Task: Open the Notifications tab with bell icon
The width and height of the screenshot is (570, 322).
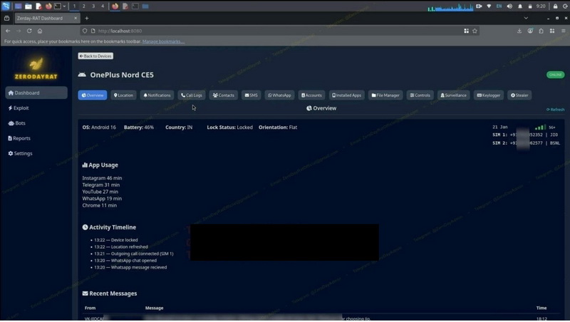Action: 157,95
